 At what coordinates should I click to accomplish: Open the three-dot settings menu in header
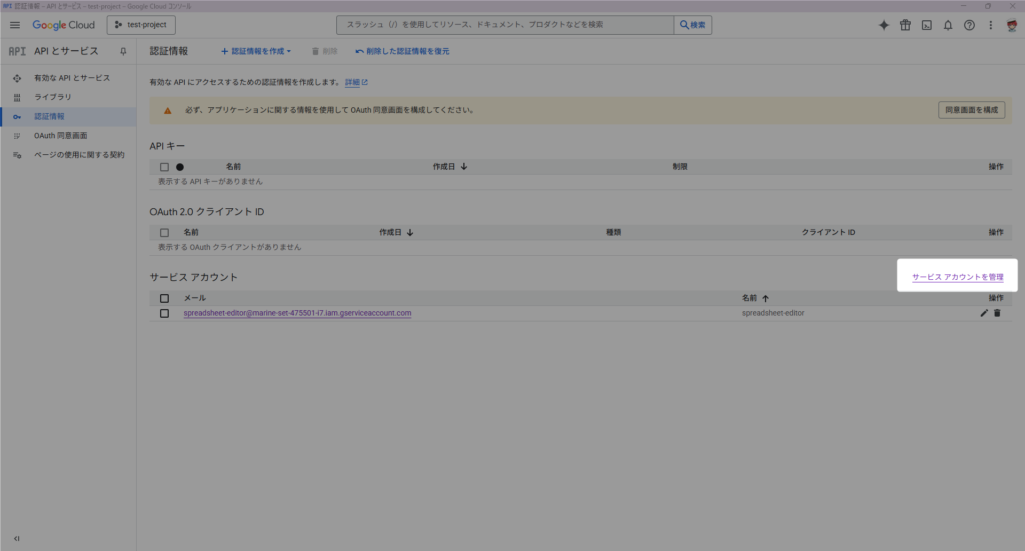tap(991, 25)
